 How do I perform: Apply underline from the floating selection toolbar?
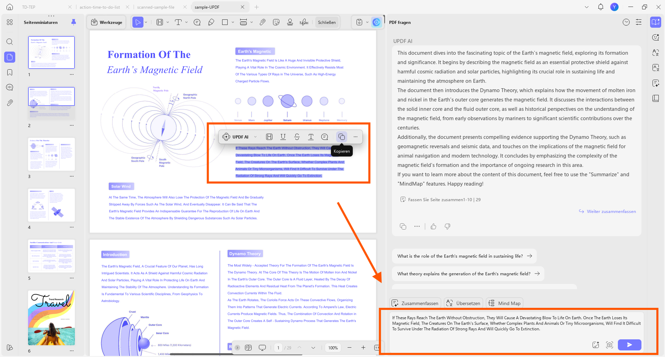pyautogui.click(x=283, y=137)
